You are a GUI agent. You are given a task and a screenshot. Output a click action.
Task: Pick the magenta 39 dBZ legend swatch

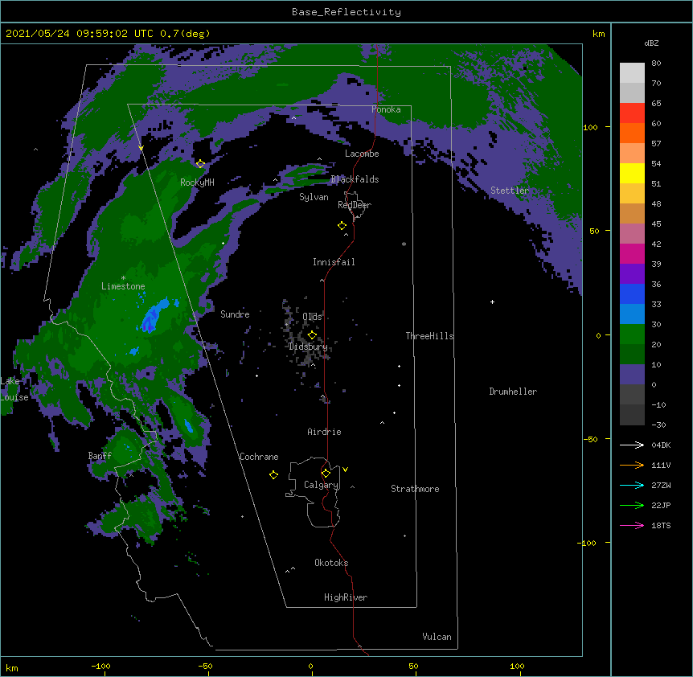click(x=632, y=253)
